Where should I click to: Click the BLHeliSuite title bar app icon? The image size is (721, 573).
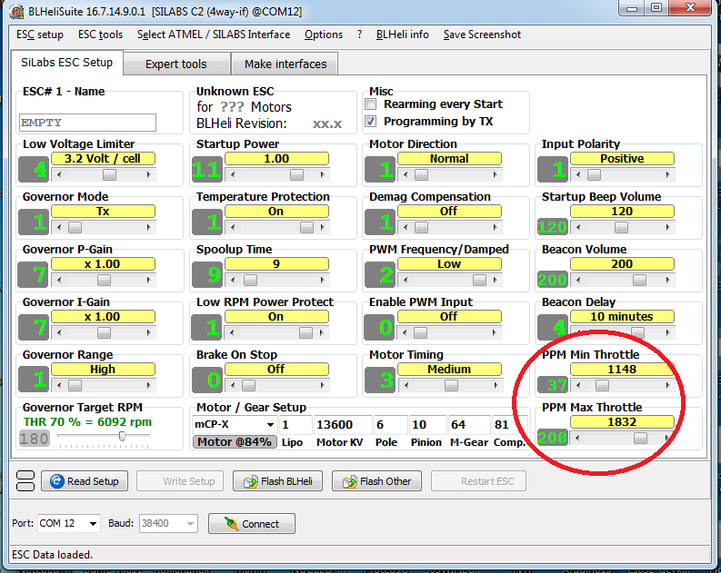click(x=16, y=11)
